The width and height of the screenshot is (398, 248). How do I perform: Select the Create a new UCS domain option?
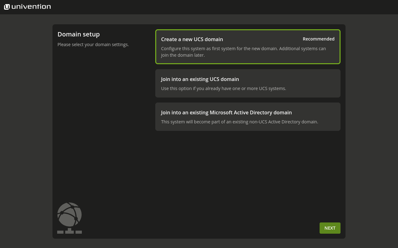[248, 47]
